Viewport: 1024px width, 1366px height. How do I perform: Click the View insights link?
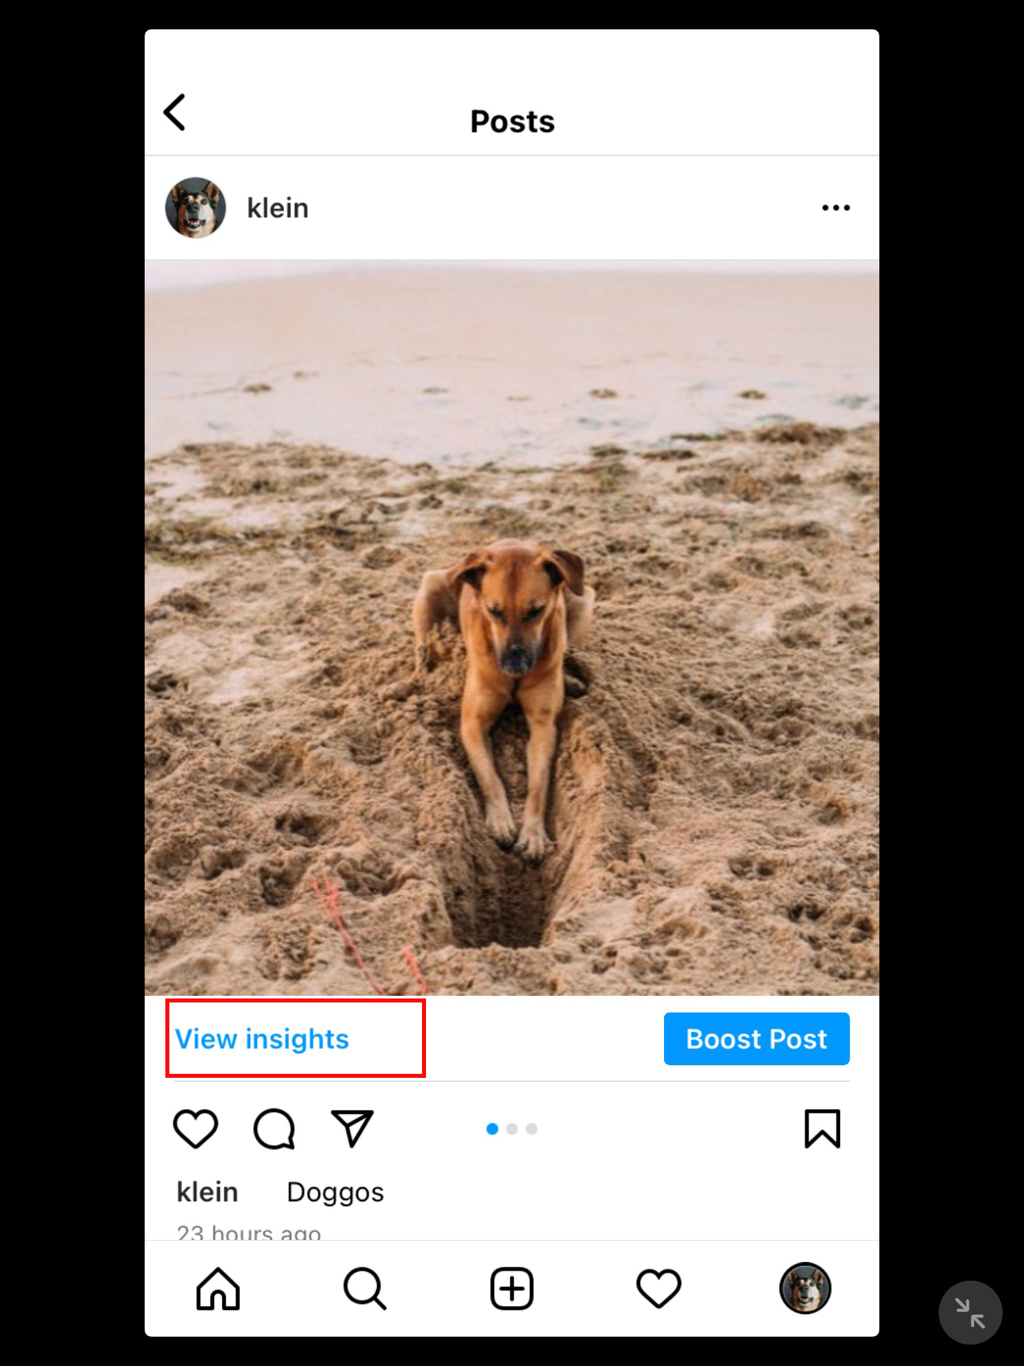tap(262, 1039)
